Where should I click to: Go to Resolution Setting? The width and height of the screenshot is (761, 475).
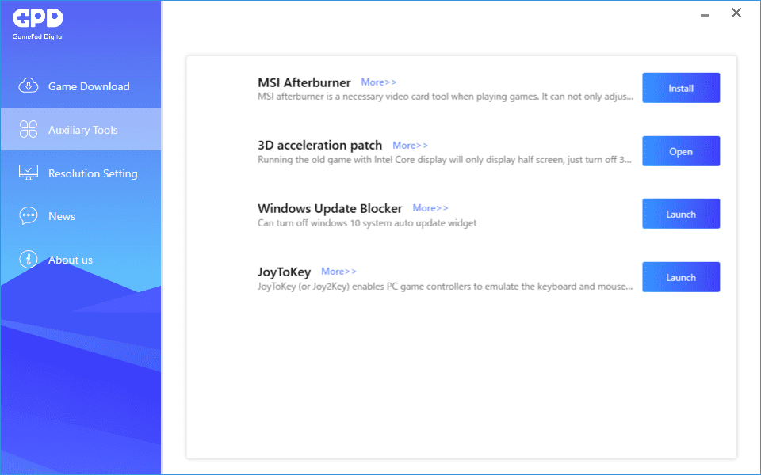[x=81, y=173]
